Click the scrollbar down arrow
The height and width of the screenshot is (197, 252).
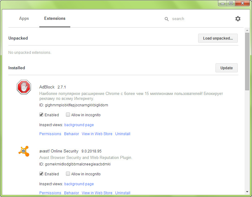[x=247, y=192]
